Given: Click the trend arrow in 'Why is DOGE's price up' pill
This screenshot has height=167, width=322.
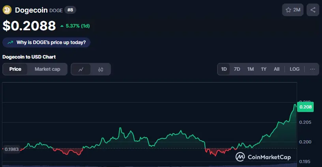Looking at the screenshot, I should (10, 42).
